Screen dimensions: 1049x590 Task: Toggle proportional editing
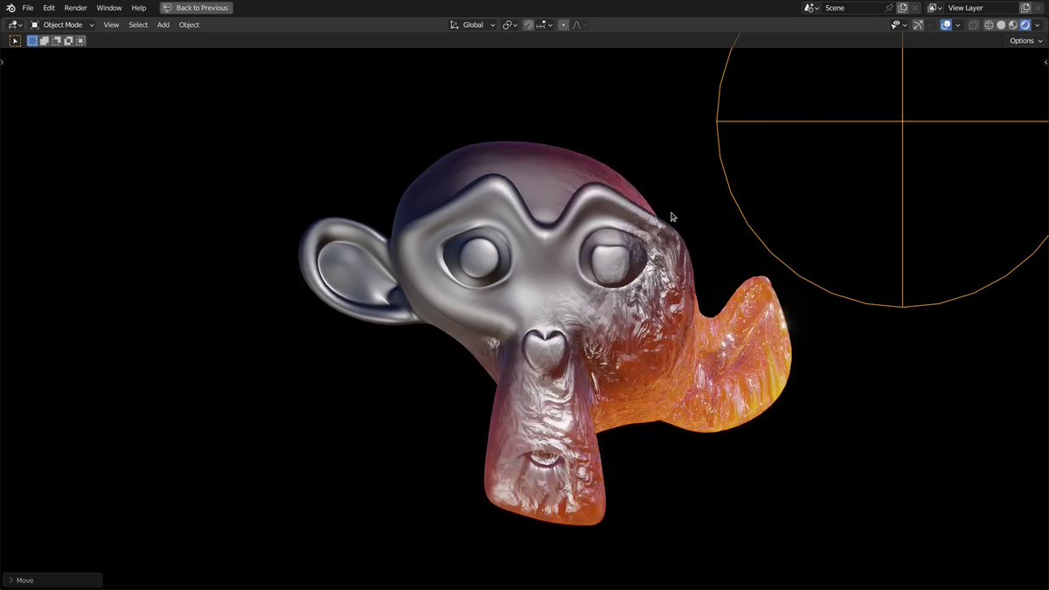point(564,24)
